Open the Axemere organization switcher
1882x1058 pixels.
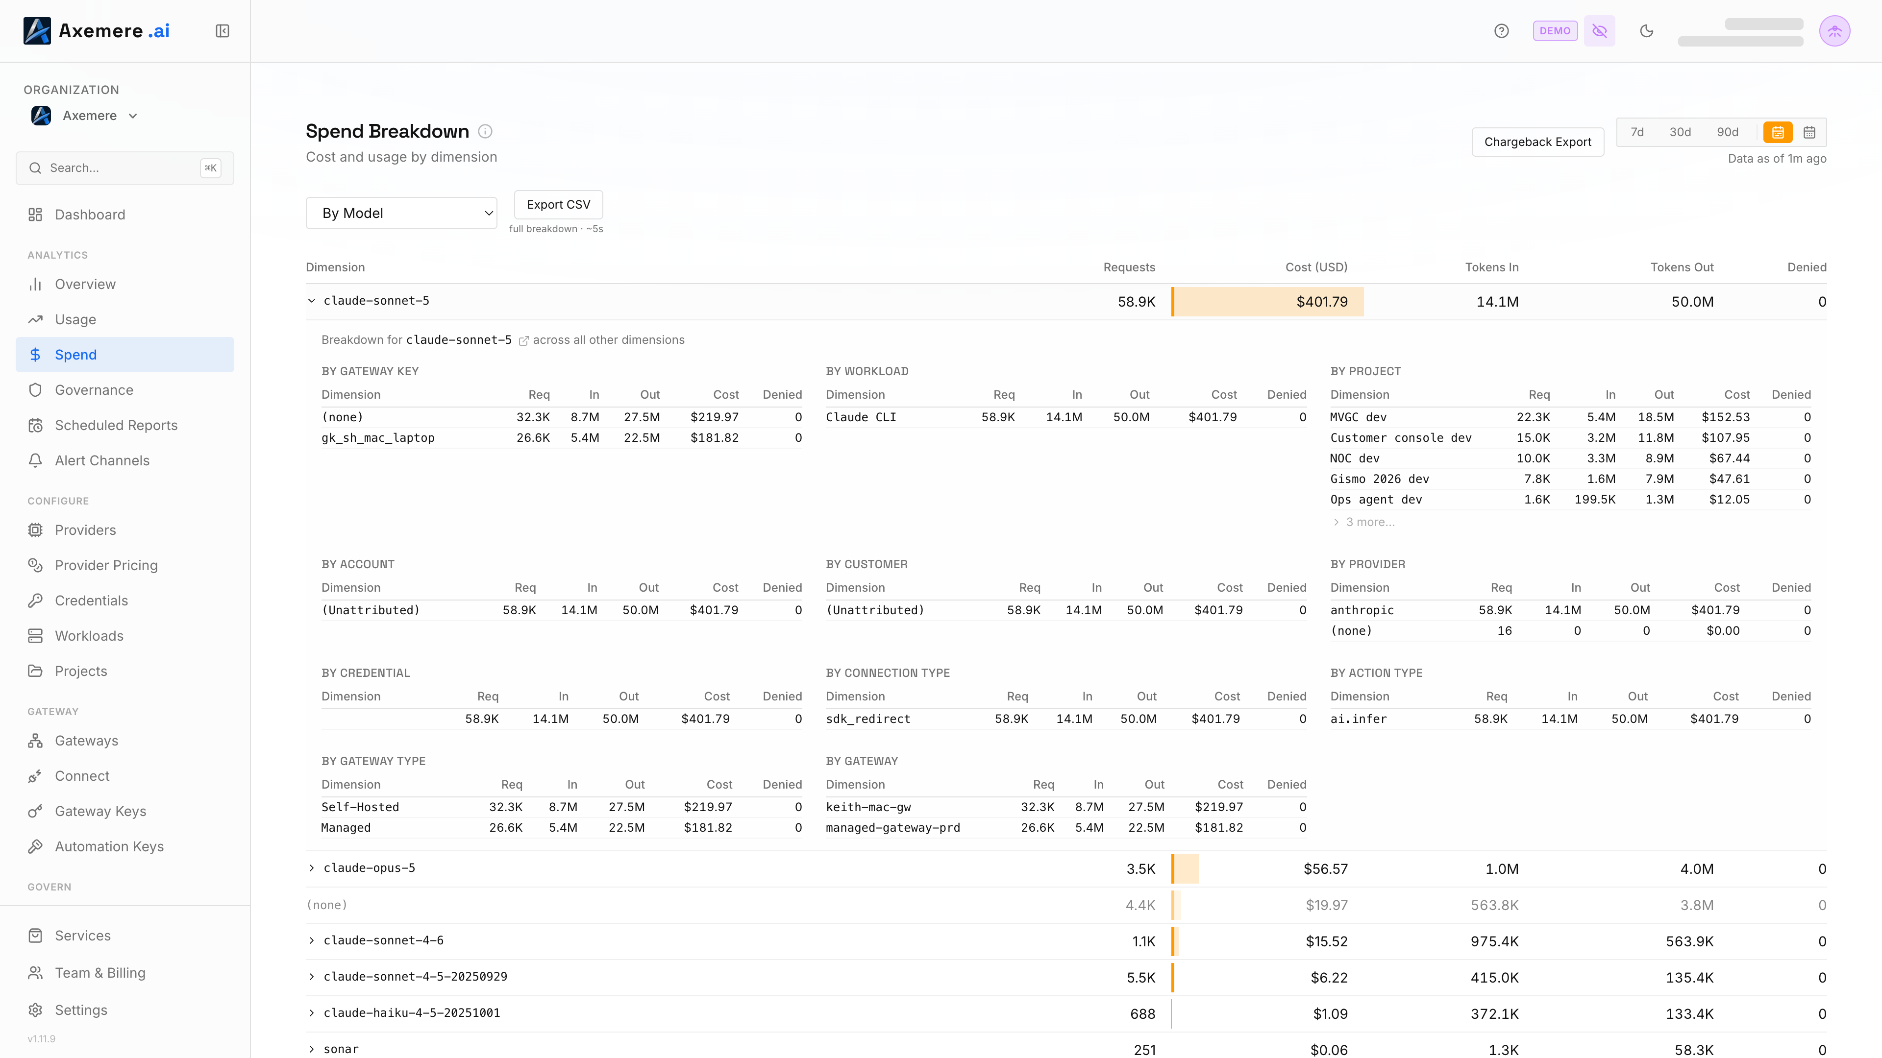pyautogui.click(x=84, y=116)
